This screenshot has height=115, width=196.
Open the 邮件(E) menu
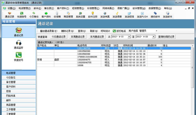tap(37, 8)
